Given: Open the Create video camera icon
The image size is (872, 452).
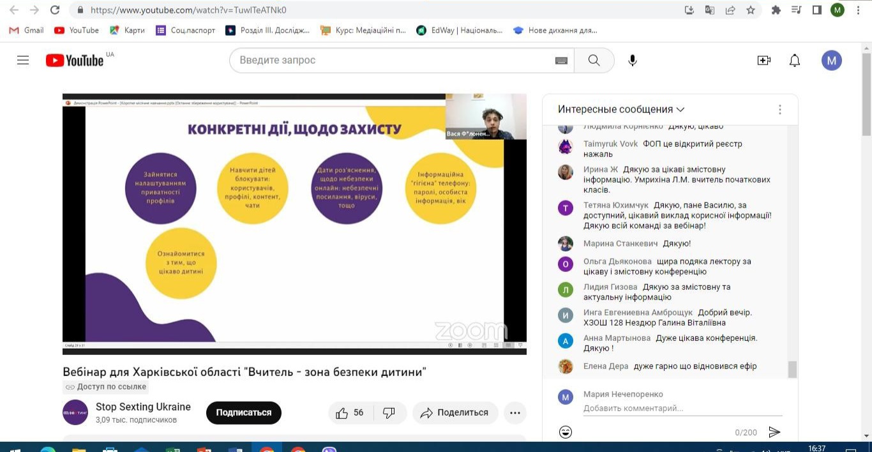Looking at the screenshot, I should (763, 61).
